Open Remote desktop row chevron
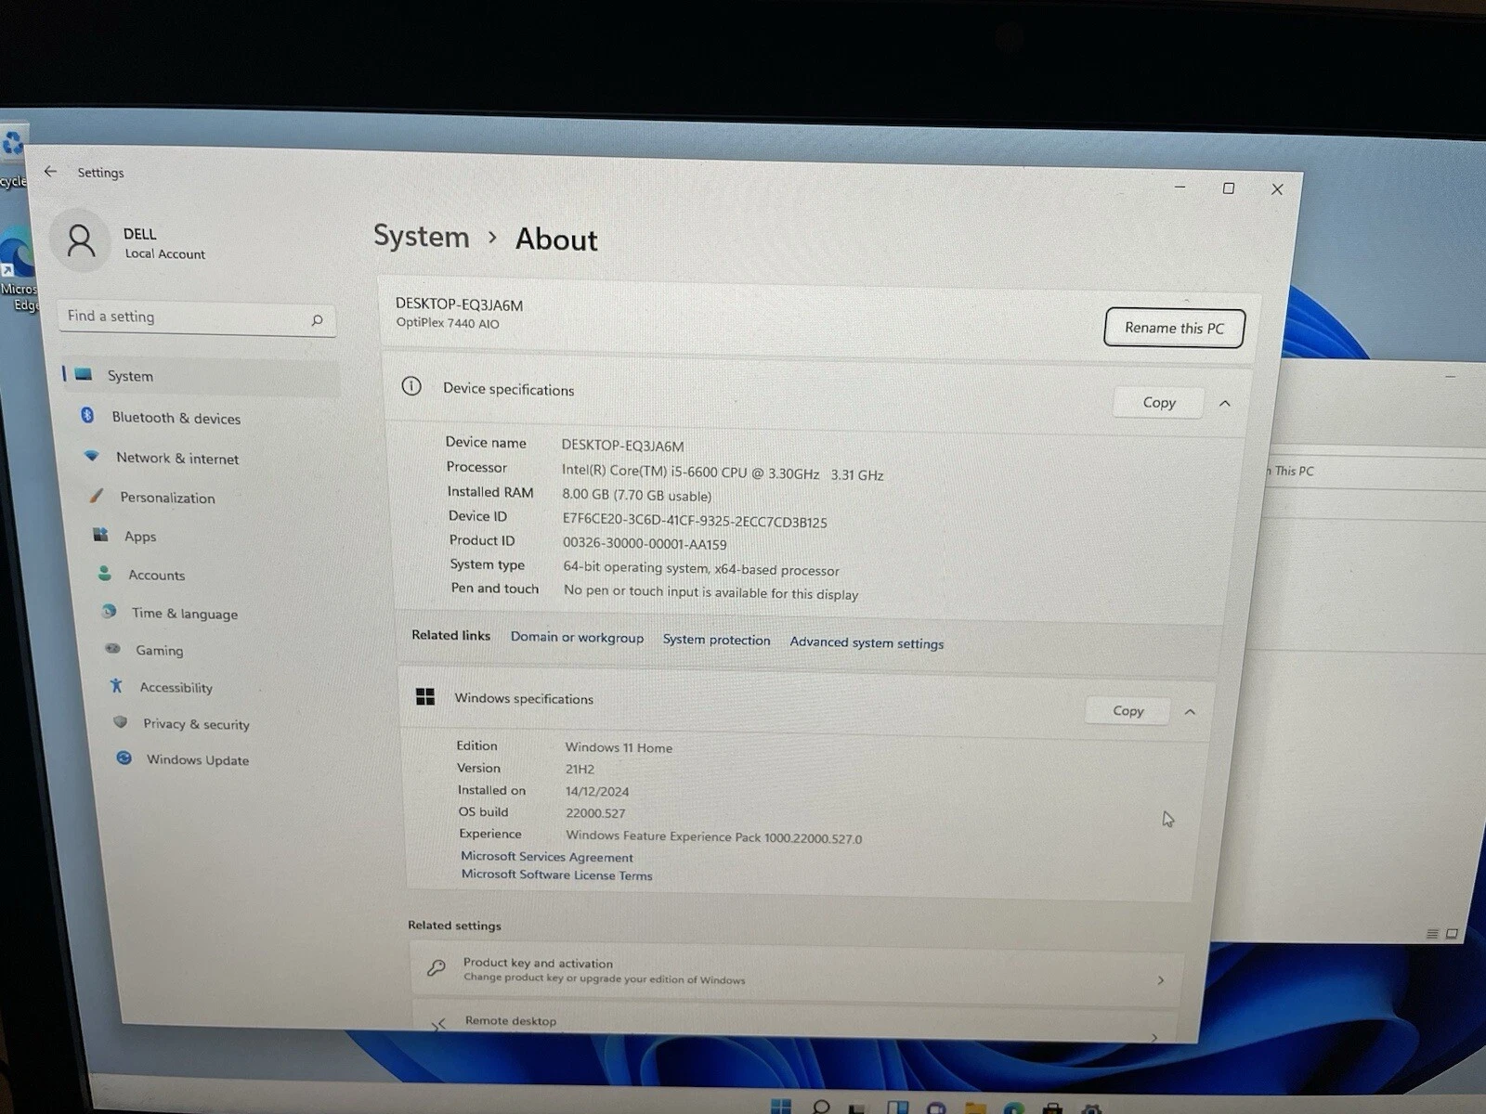The height and width of the screenshot is (1114, 1486). (x=1154, y=1037)
